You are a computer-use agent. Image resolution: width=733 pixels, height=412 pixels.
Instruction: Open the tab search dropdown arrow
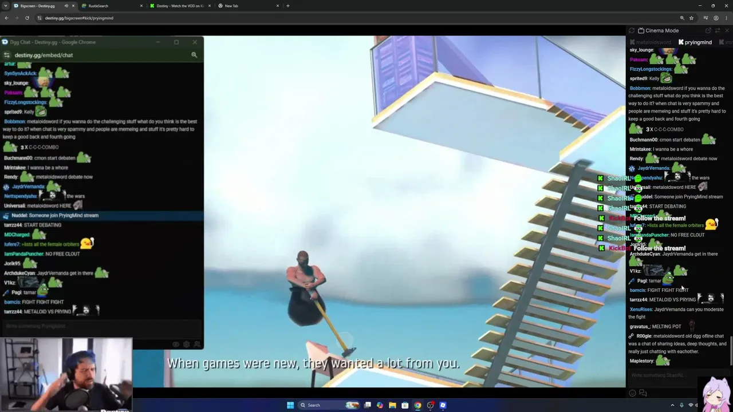click(x=6, y=6)
